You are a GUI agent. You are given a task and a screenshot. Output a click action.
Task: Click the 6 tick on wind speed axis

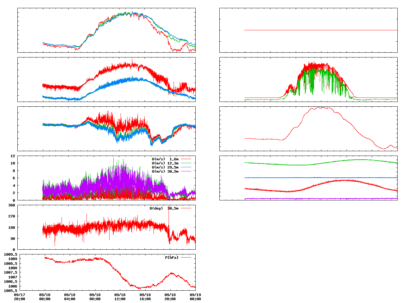point(14,178)
